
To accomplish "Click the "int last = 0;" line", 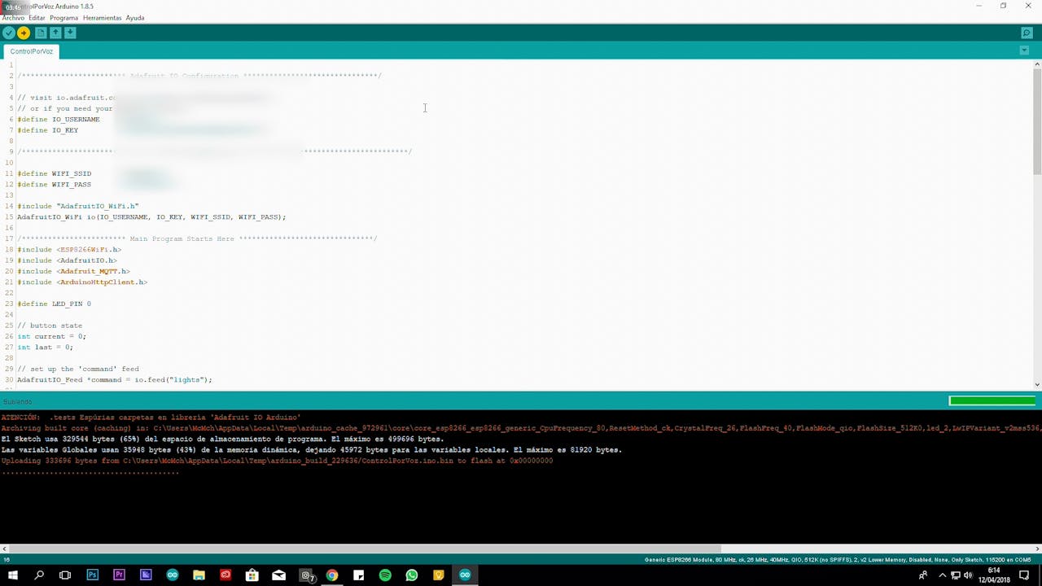I will coord(45,348).
